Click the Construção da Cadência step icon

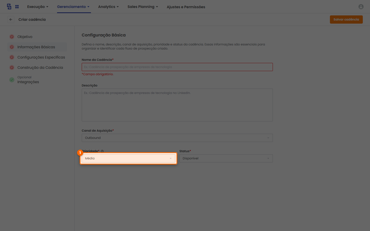pos(12,68)
